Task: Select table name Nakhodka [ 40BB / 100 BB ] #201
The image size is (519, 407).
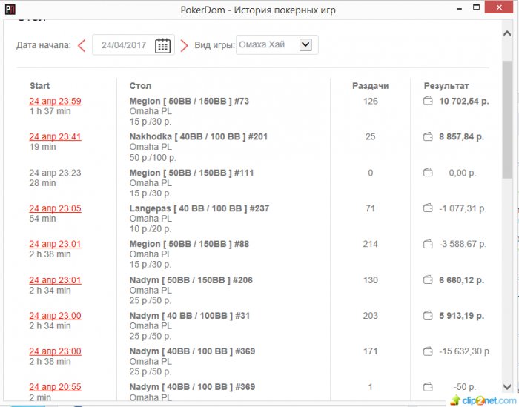Action: [x=198, y=136]
